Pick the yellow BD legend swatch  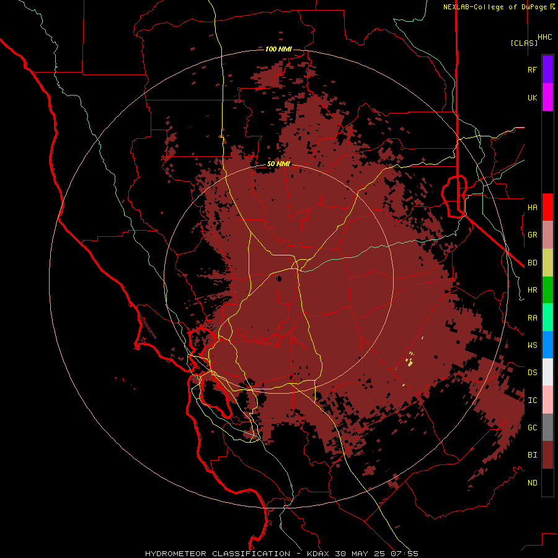click(x=547, y=263)
